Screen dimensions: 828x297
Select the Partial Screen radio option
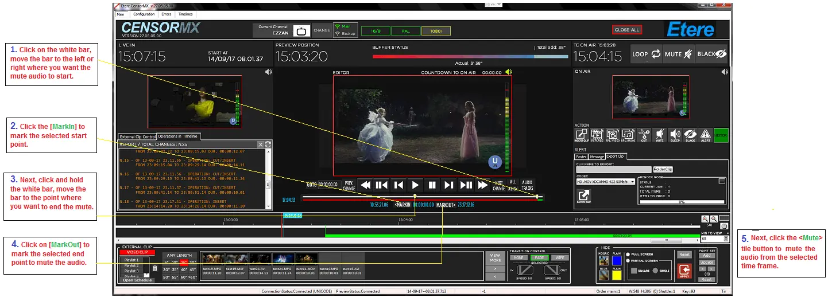pyautogui.click(x=629, y=260)
